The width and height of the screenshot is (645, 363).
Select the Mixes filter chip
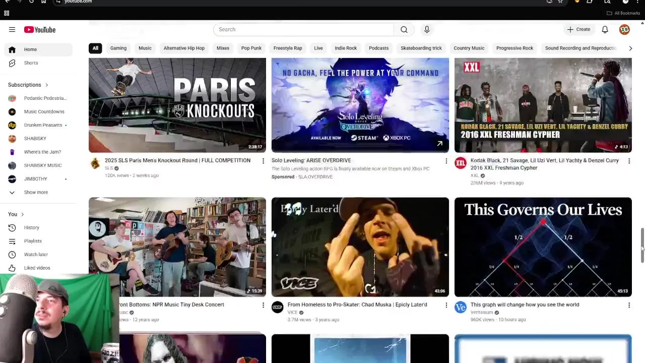point(223,48)
